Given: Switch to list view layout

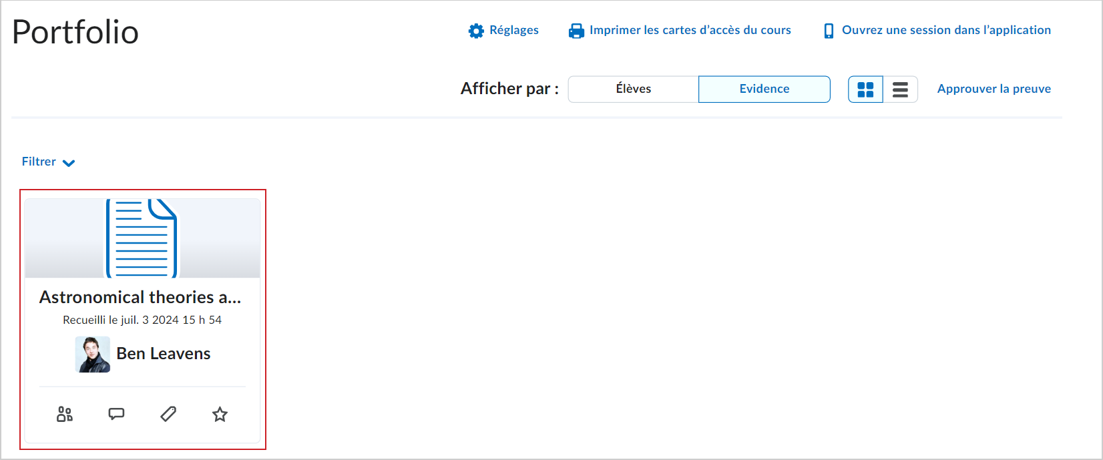Looking at the screenshot, I should coord(900,89).
